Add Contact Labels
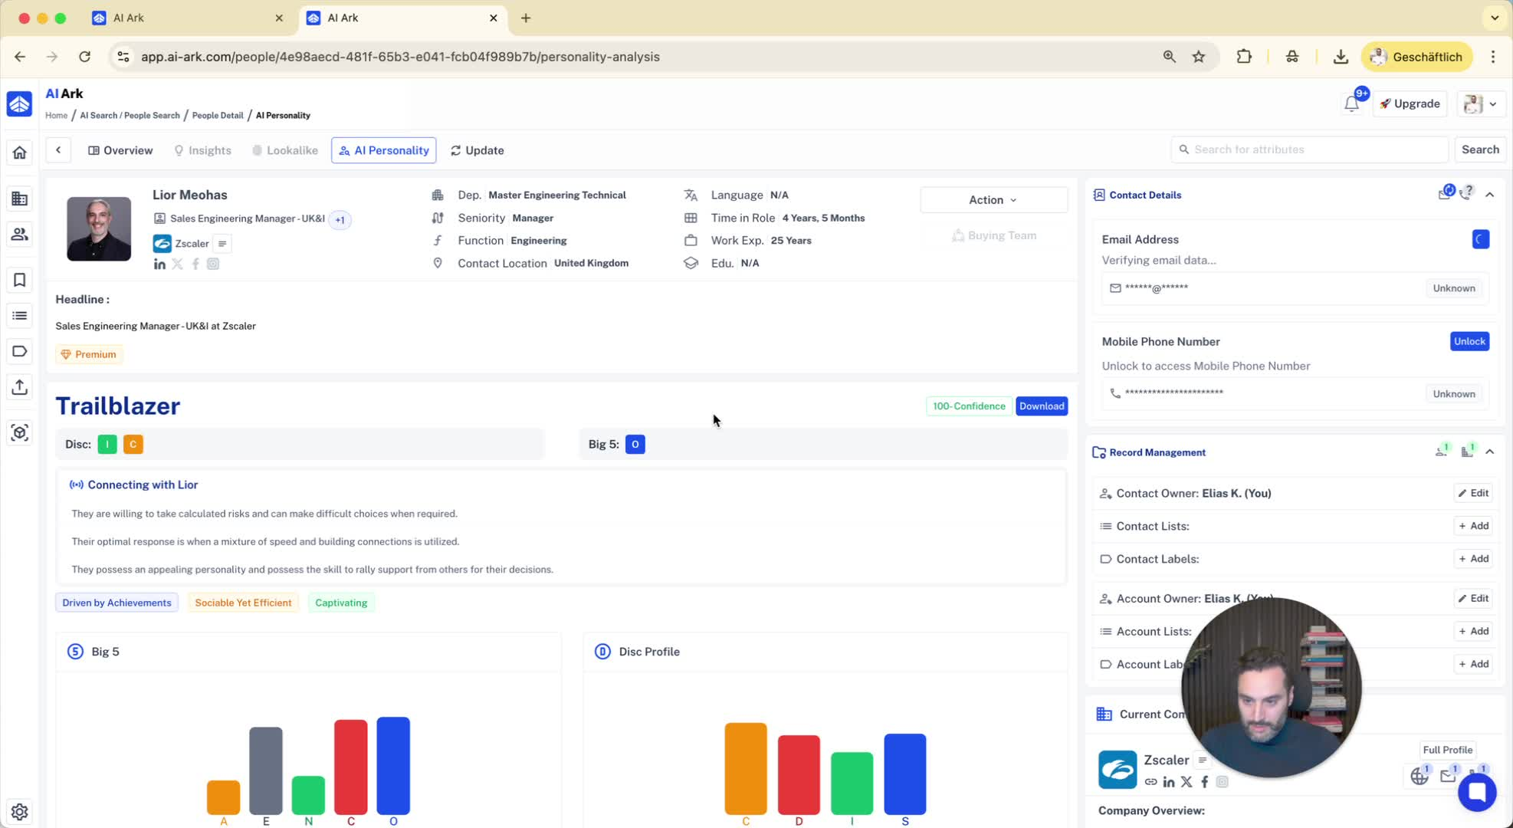The height and width of the screenshot is (828, 1513). coord(1473,559)
